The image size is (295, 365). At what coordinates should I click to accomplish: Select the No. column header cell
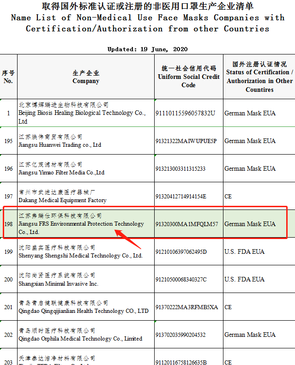click(8, 77)
